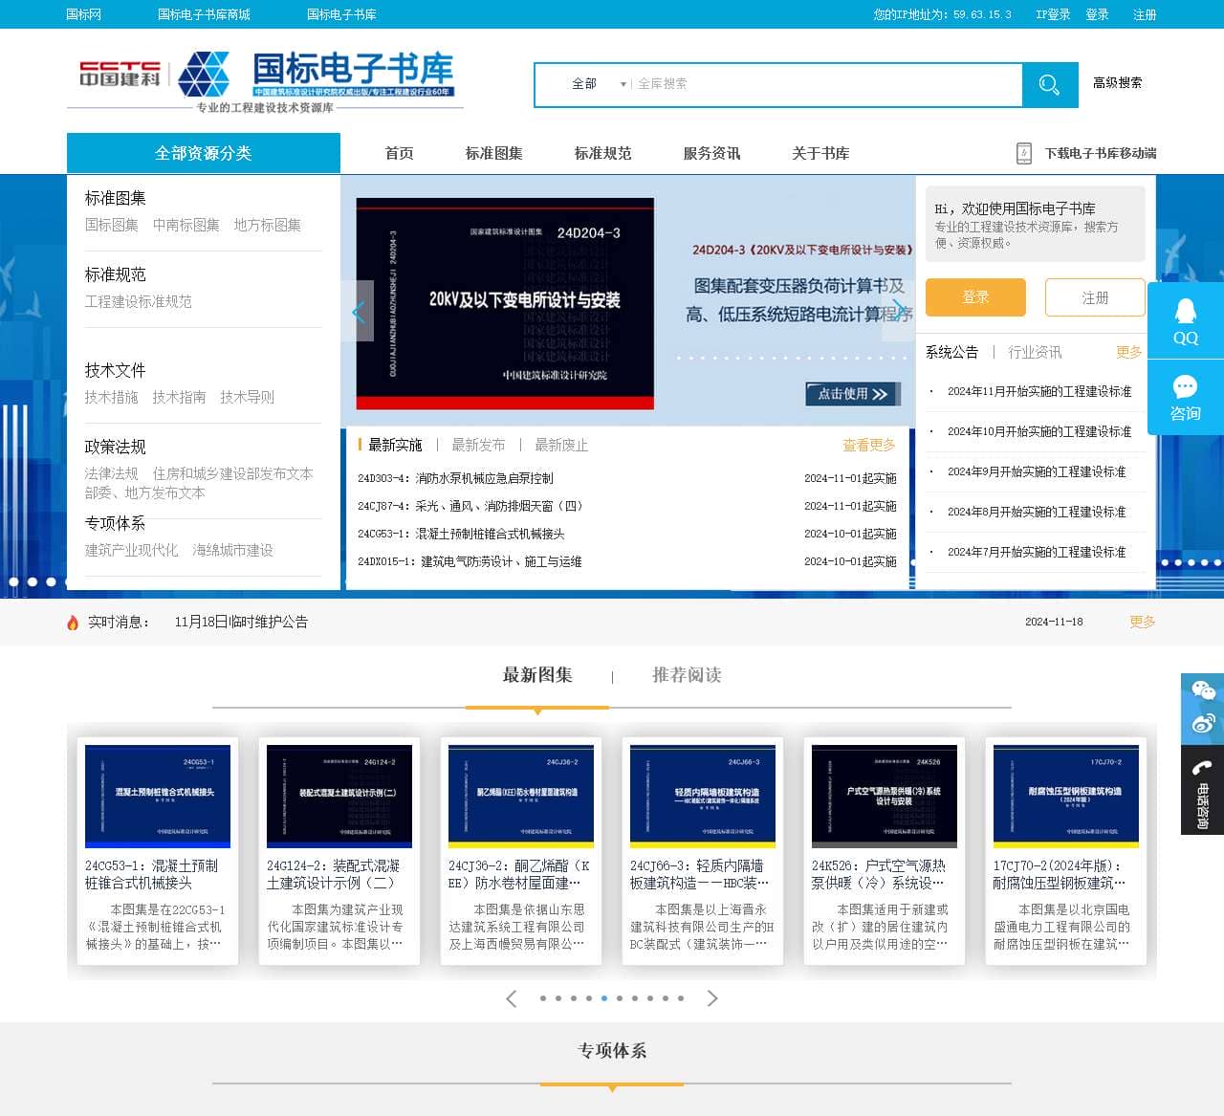Switch to the 推荐阅读 tab
Screen dimensions: 1224x1116
click(687, 675)
